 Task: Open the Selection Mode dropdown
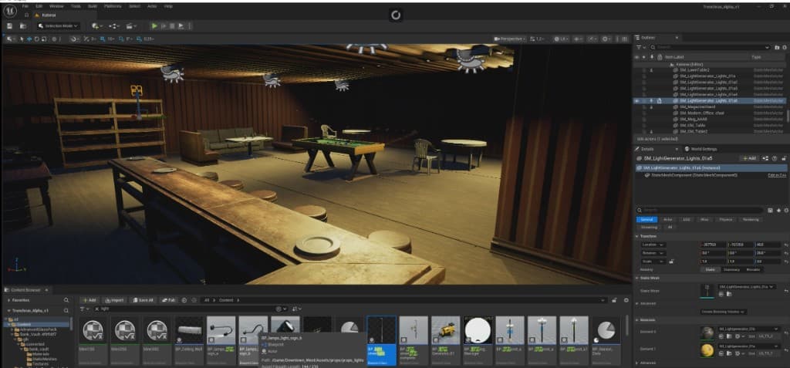(59, 25)
